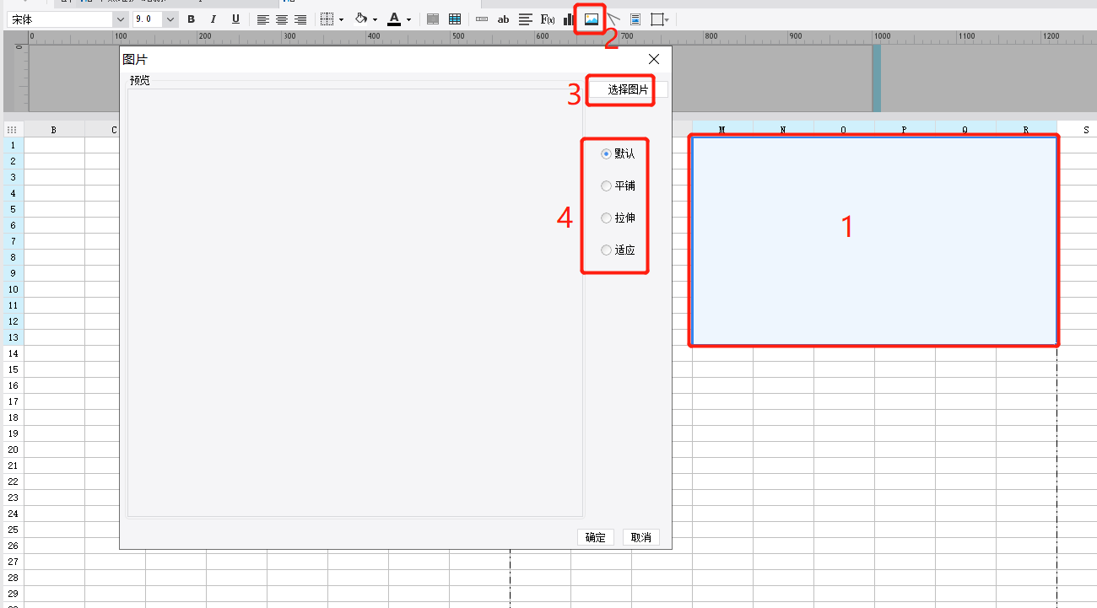The image size is (1097, 608).
Task: Align cell content to the right
Action: 300,19
